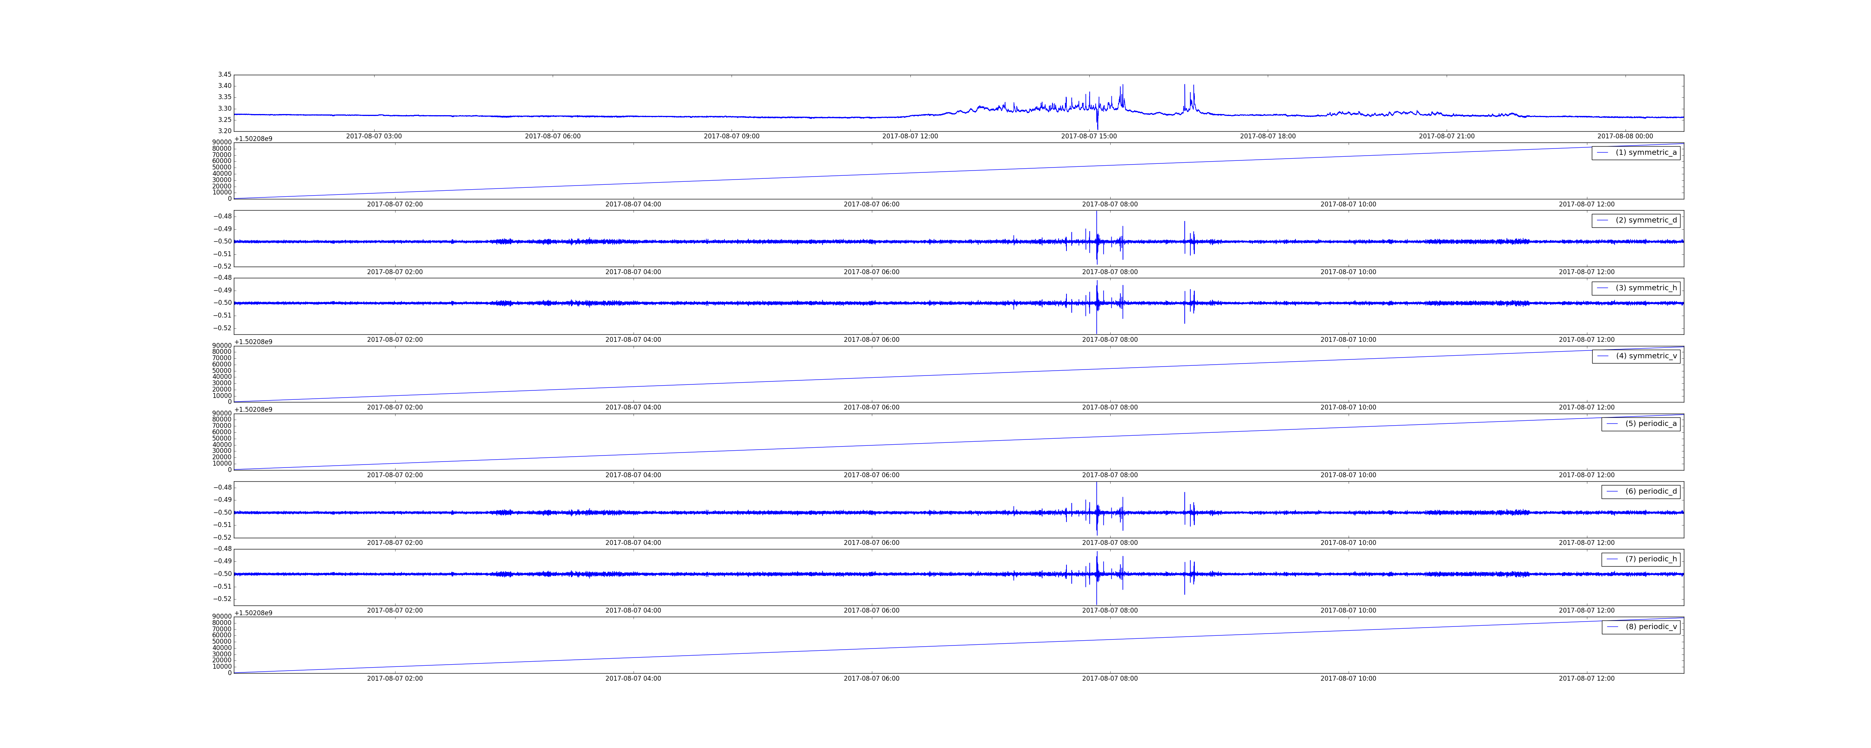Click "2017-08-07 10:00" under the symmetric_a plot
This screenshot has height=748, width=1871.
tap(1348, 204)
